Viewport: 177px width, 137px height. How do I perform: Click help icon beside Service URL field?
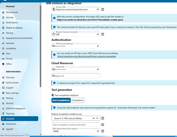[103, 9]
